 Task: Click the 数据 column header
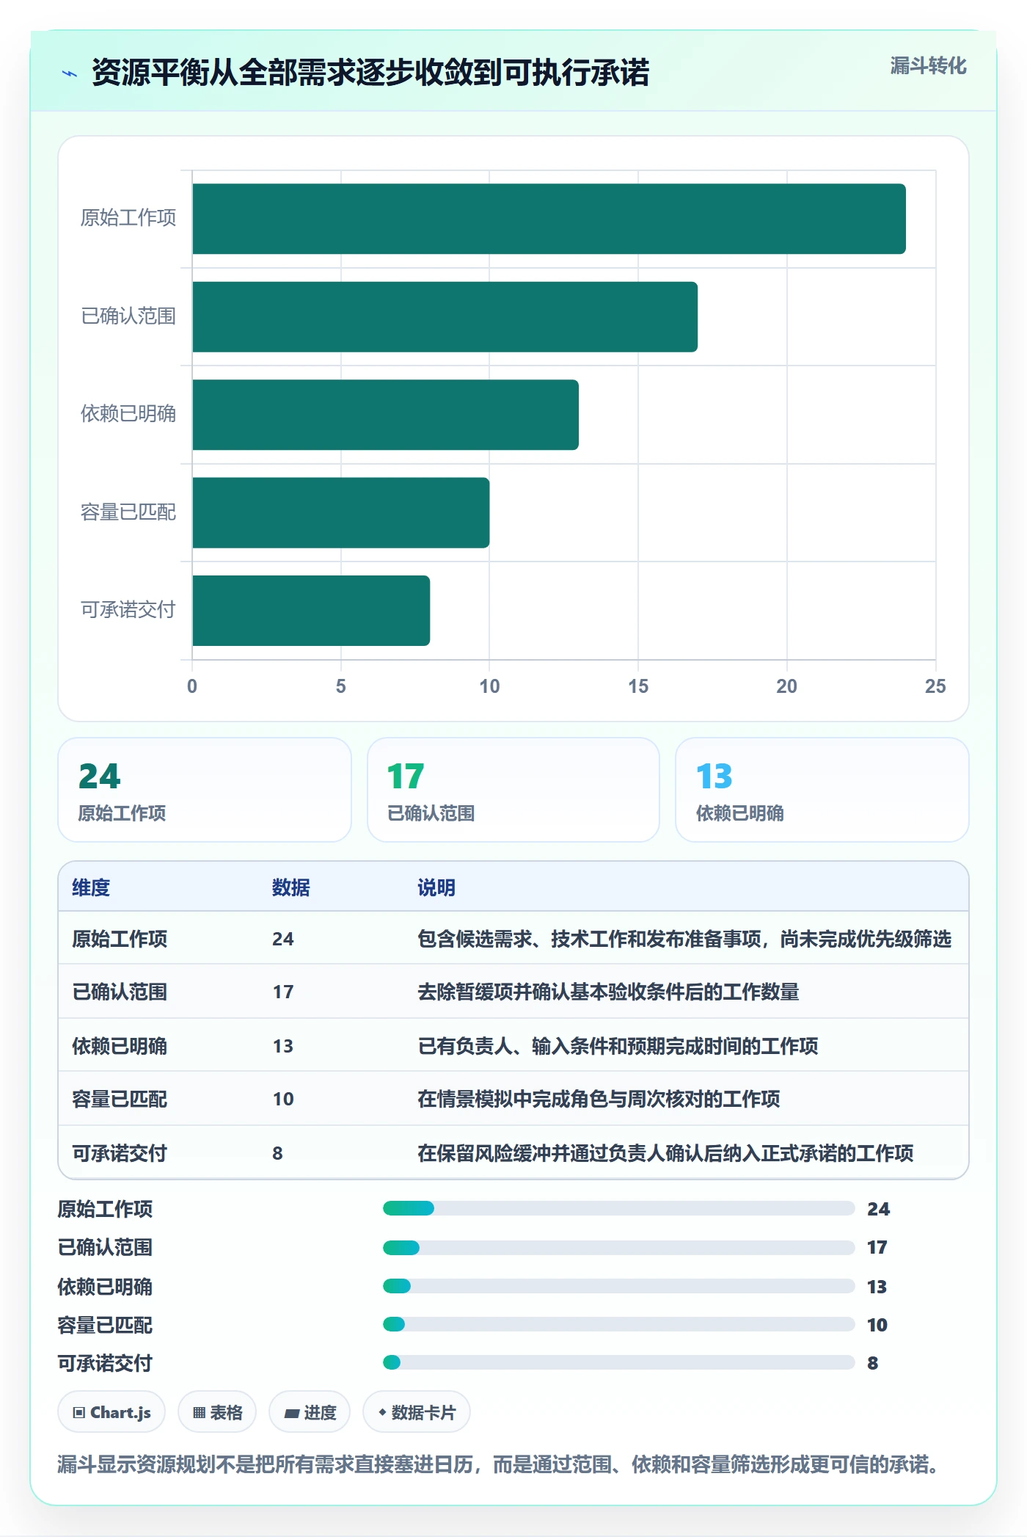coord(291,887)
